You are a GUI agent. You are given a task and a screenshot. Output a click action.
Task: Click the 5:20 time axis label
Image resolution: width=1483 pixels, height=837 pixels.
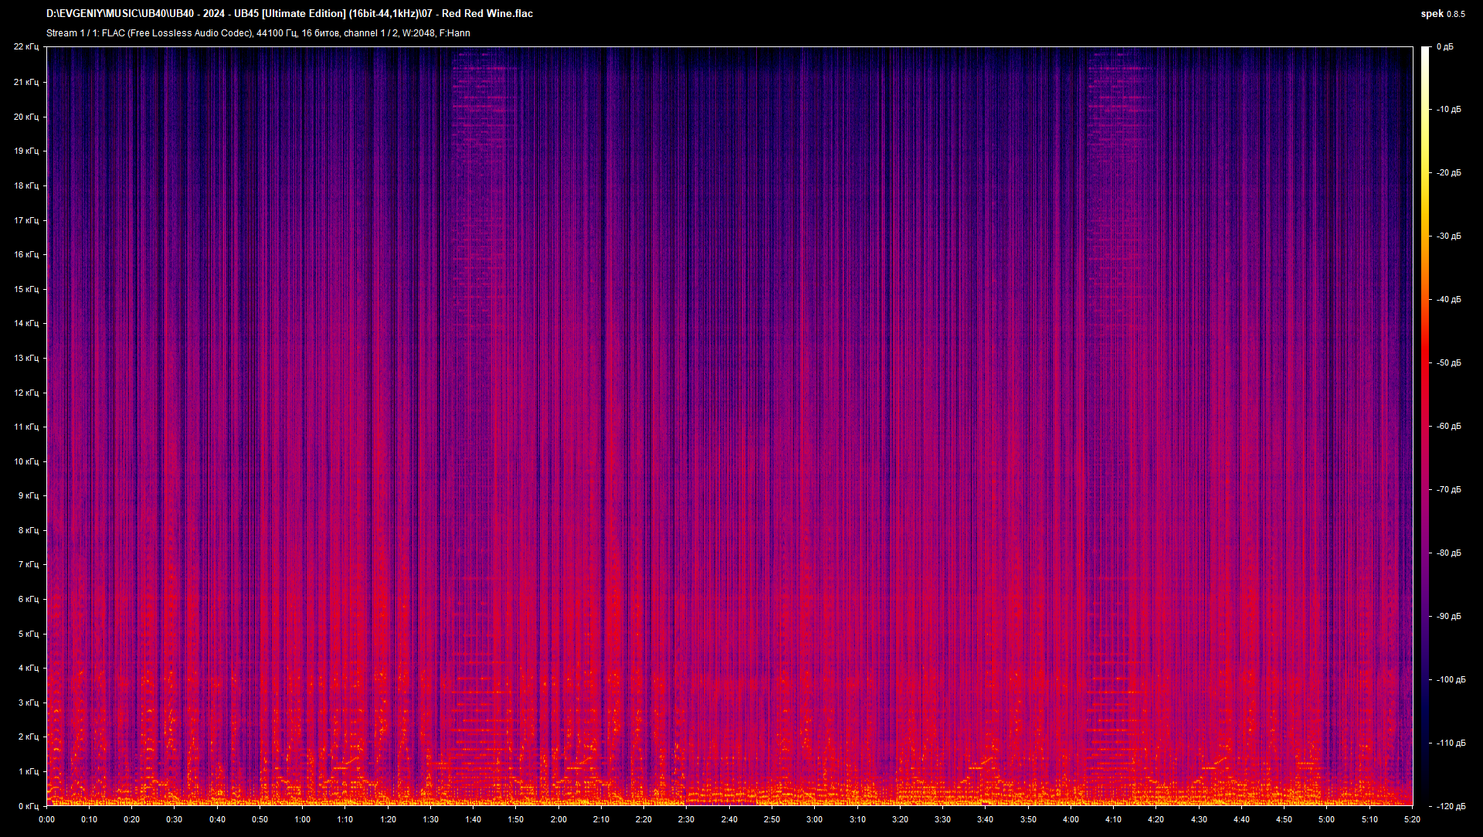point(1412,819)
